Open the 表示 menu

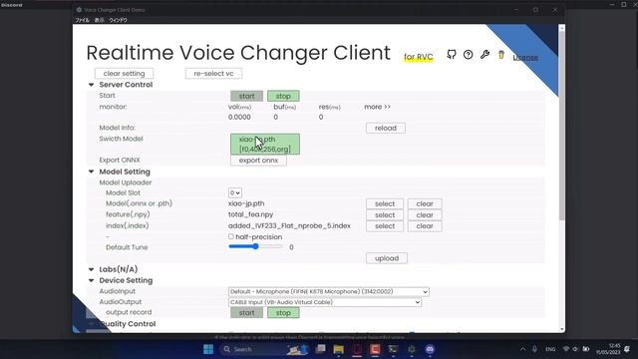point(99,20)
